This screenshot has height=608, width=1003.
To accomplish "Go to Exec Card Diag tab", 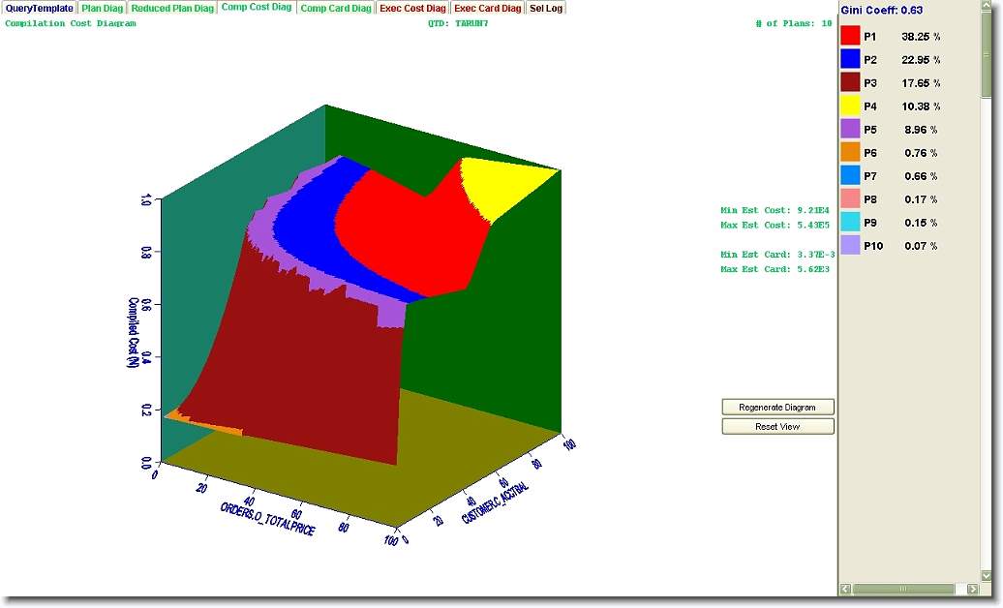I will click(x=488, y=8).
